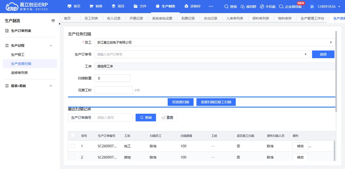Switch to the 系统审批设置 tab
This screenshot has width=345, height=169.
point(162,18)
